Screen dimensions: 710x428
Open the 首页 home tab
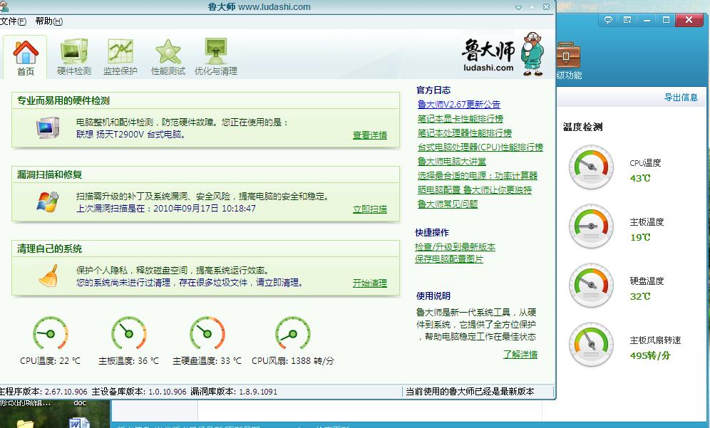[x=26, y=58]
